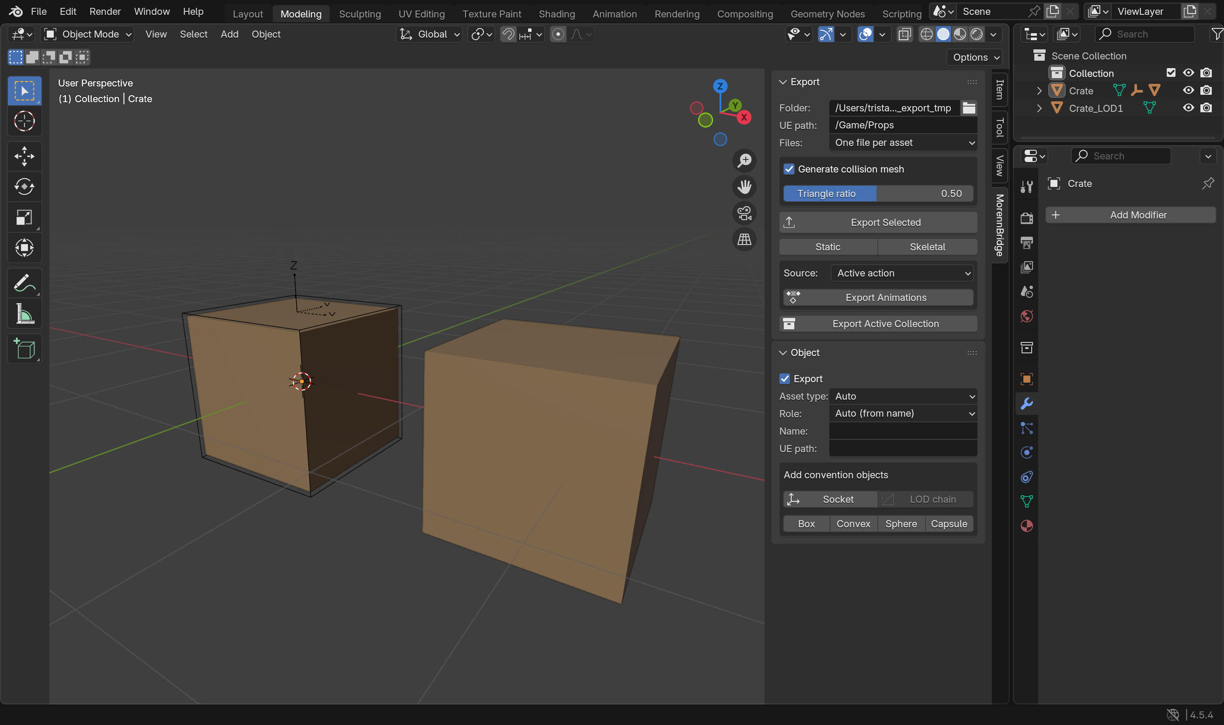Open the Object Data properties tab icon

1026,501
